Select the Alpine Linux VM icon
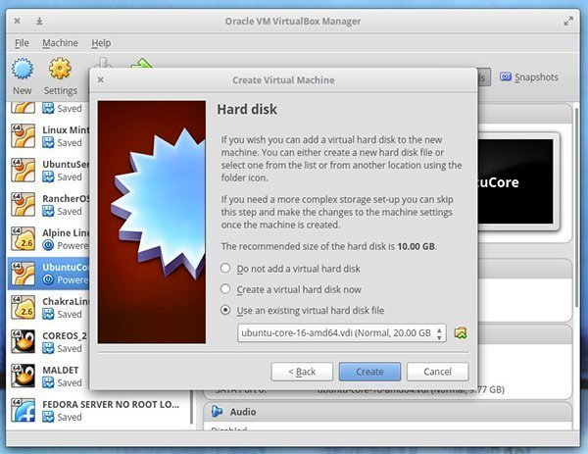 24,239
